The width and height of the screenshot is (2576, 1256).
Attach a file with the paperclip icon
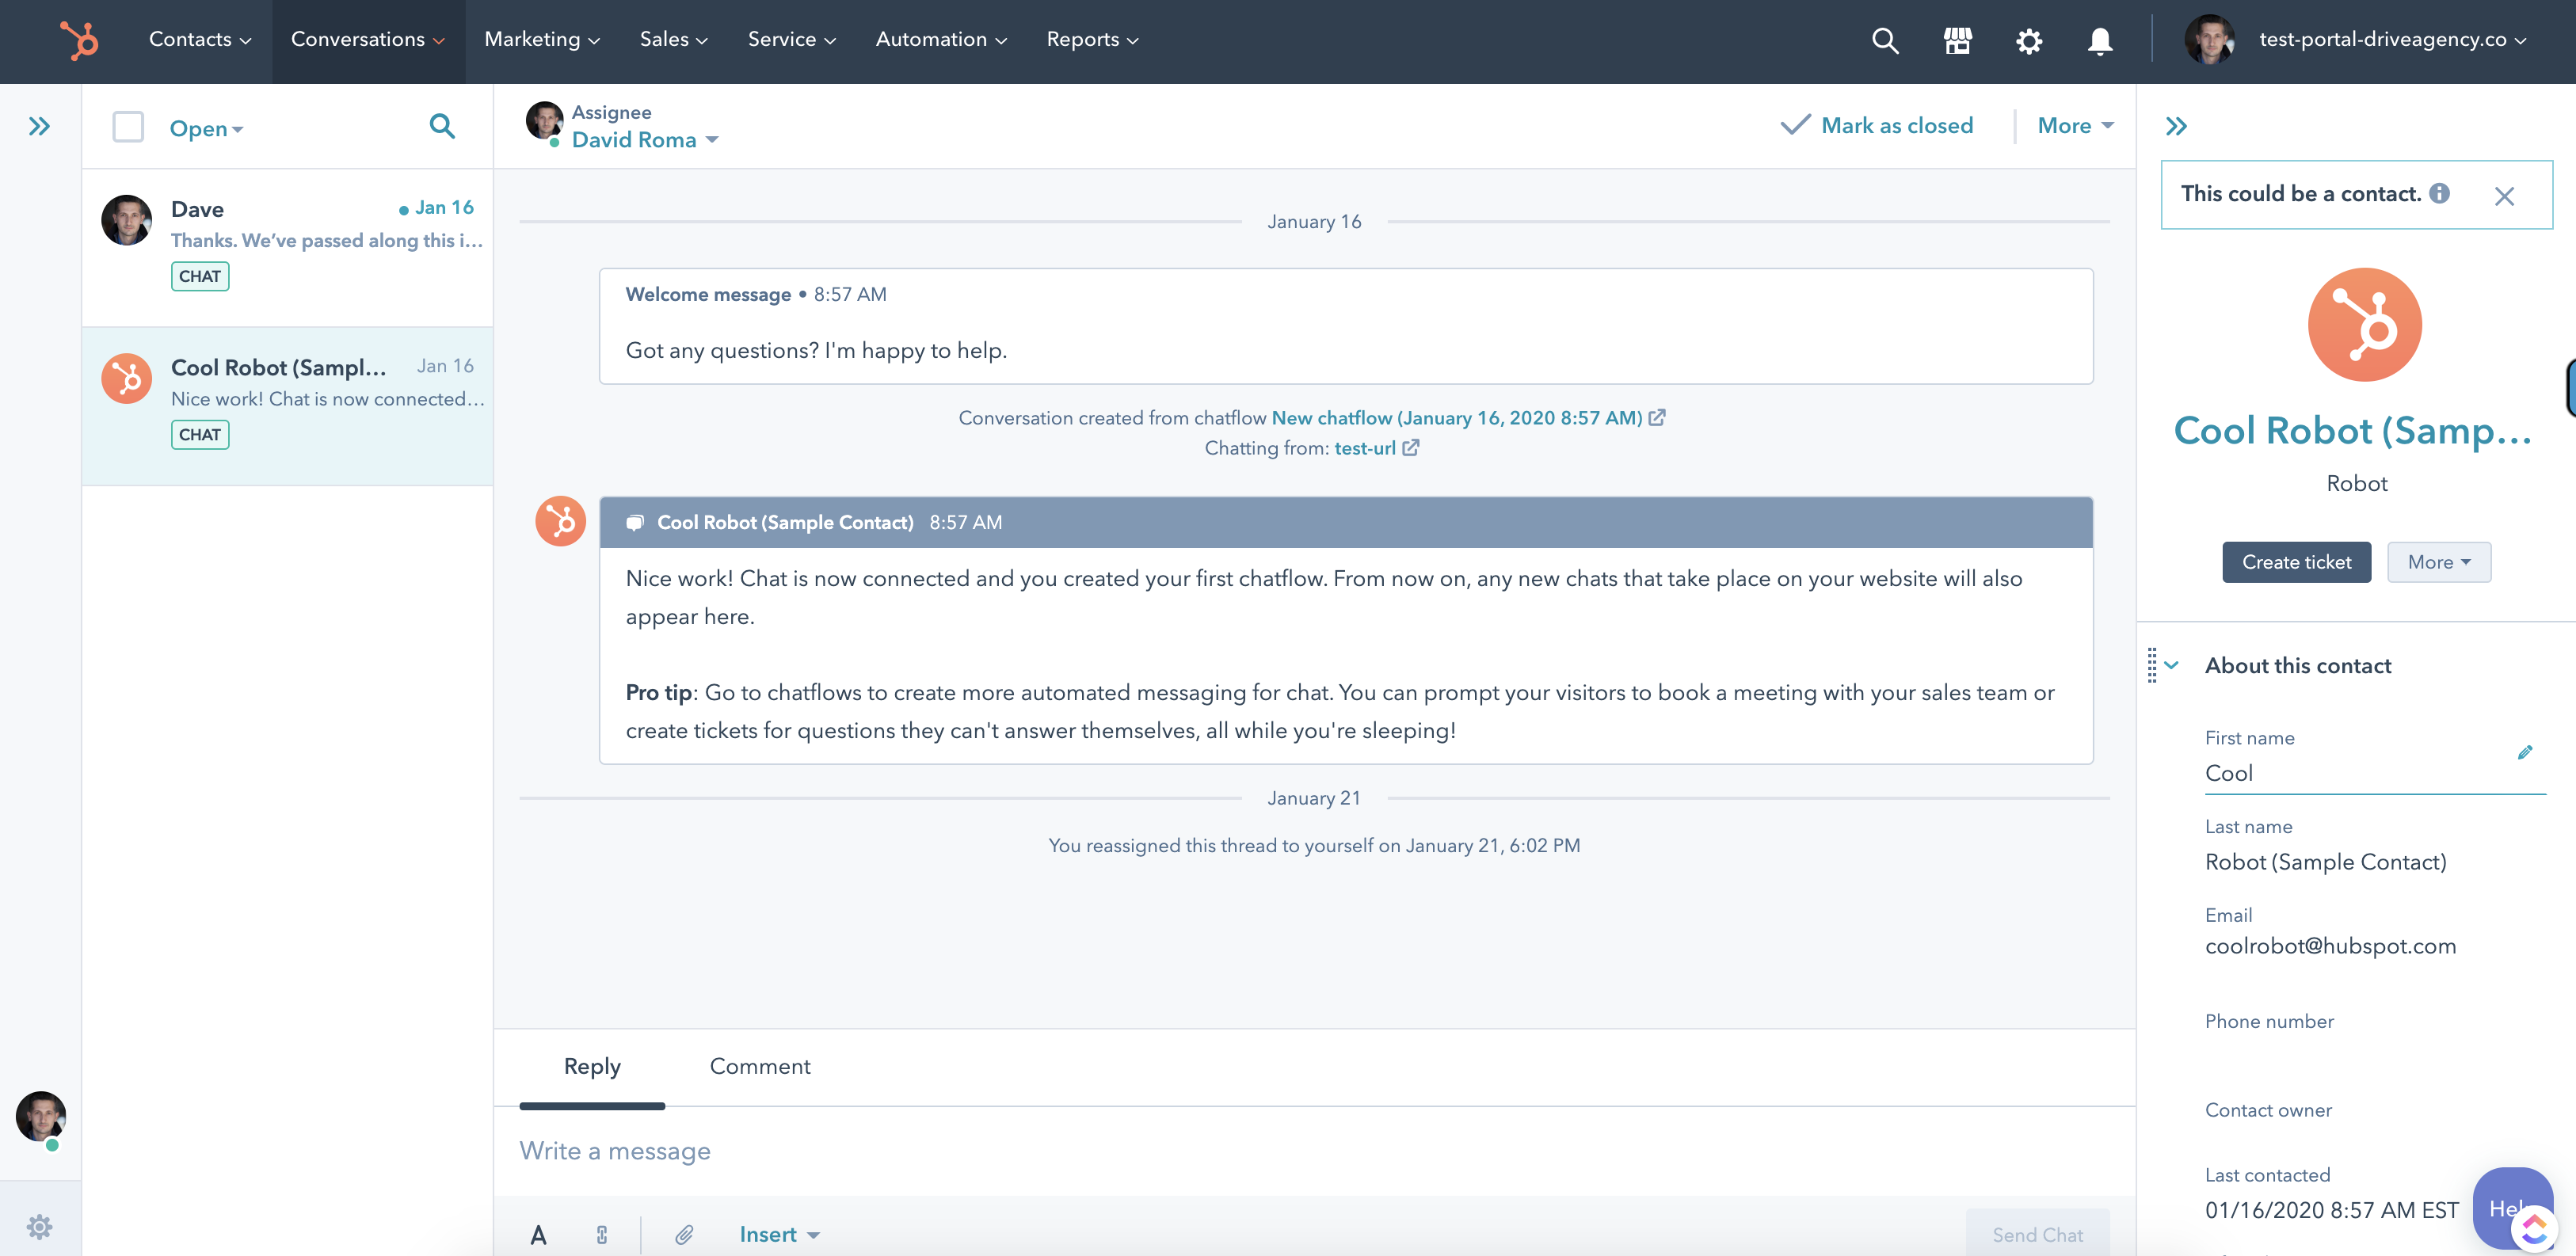[684, 1234]
